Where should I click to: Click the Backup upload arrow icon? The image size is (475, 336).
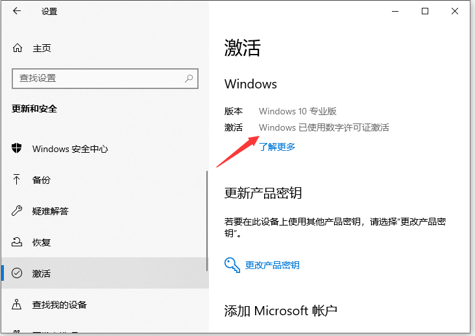click(18, 180)
